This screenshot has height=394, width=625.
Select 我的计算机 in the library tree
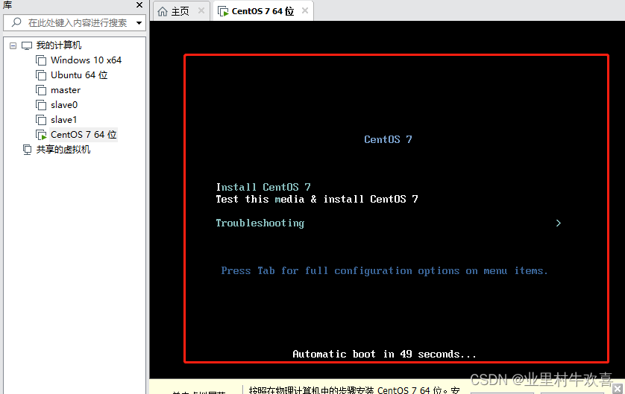point(59,45)
